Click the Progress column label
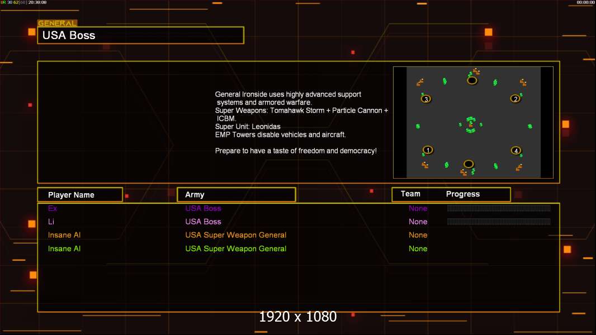 (462, 194)
